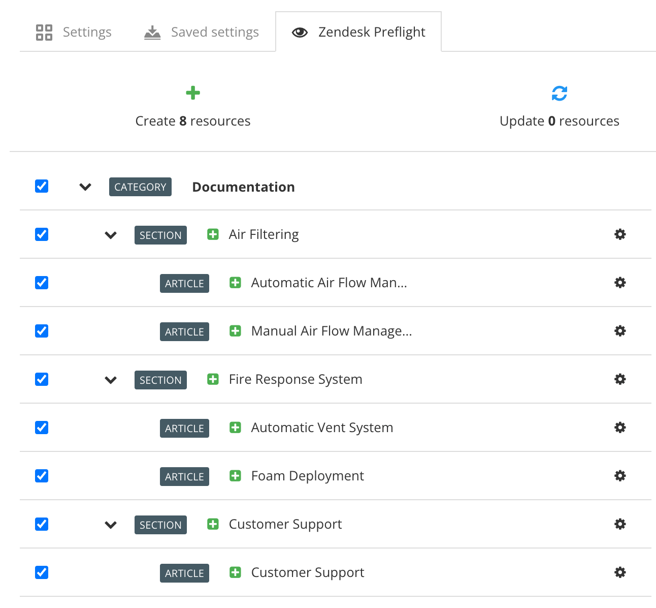
Task: Uncheck the Foam Deployment article checkbox
Action: (41, 476)
